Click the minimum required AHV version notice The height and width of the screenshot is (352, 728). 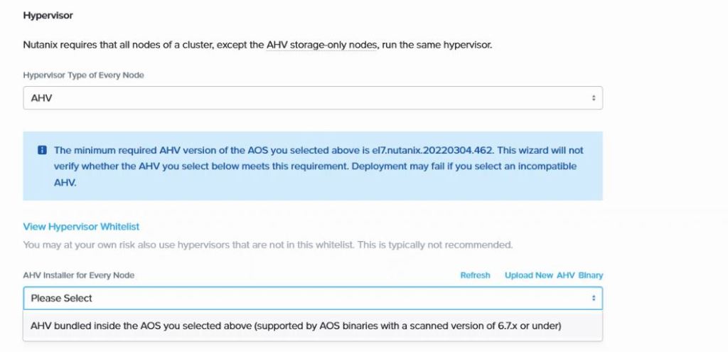(x=213, y=151)
